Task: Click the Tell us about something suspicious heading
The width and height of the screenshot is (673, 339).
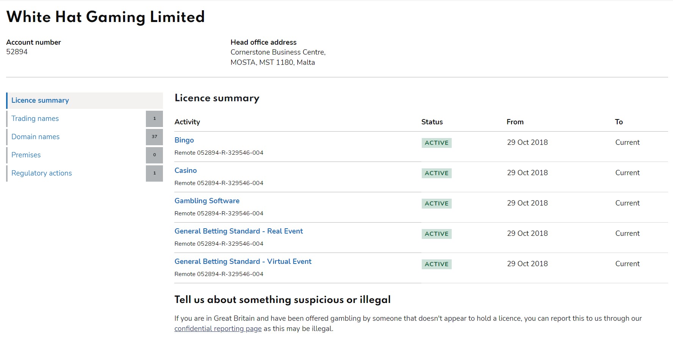Action: pos(282,300)
